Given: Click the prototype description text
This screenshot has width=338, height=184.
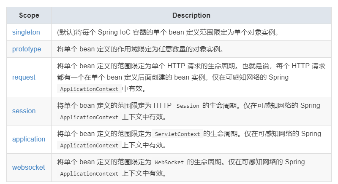Looking at the screenshot, I should 141,49.
